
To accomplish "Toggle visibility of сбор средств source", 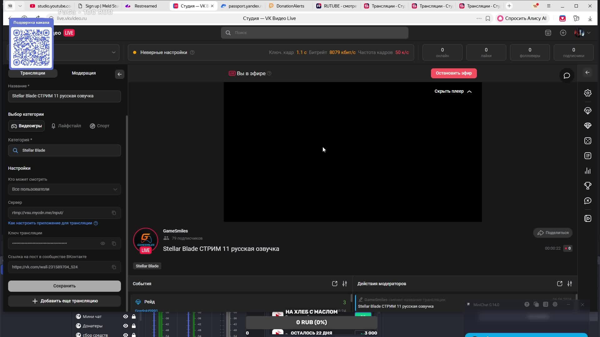I will [126, 335].
